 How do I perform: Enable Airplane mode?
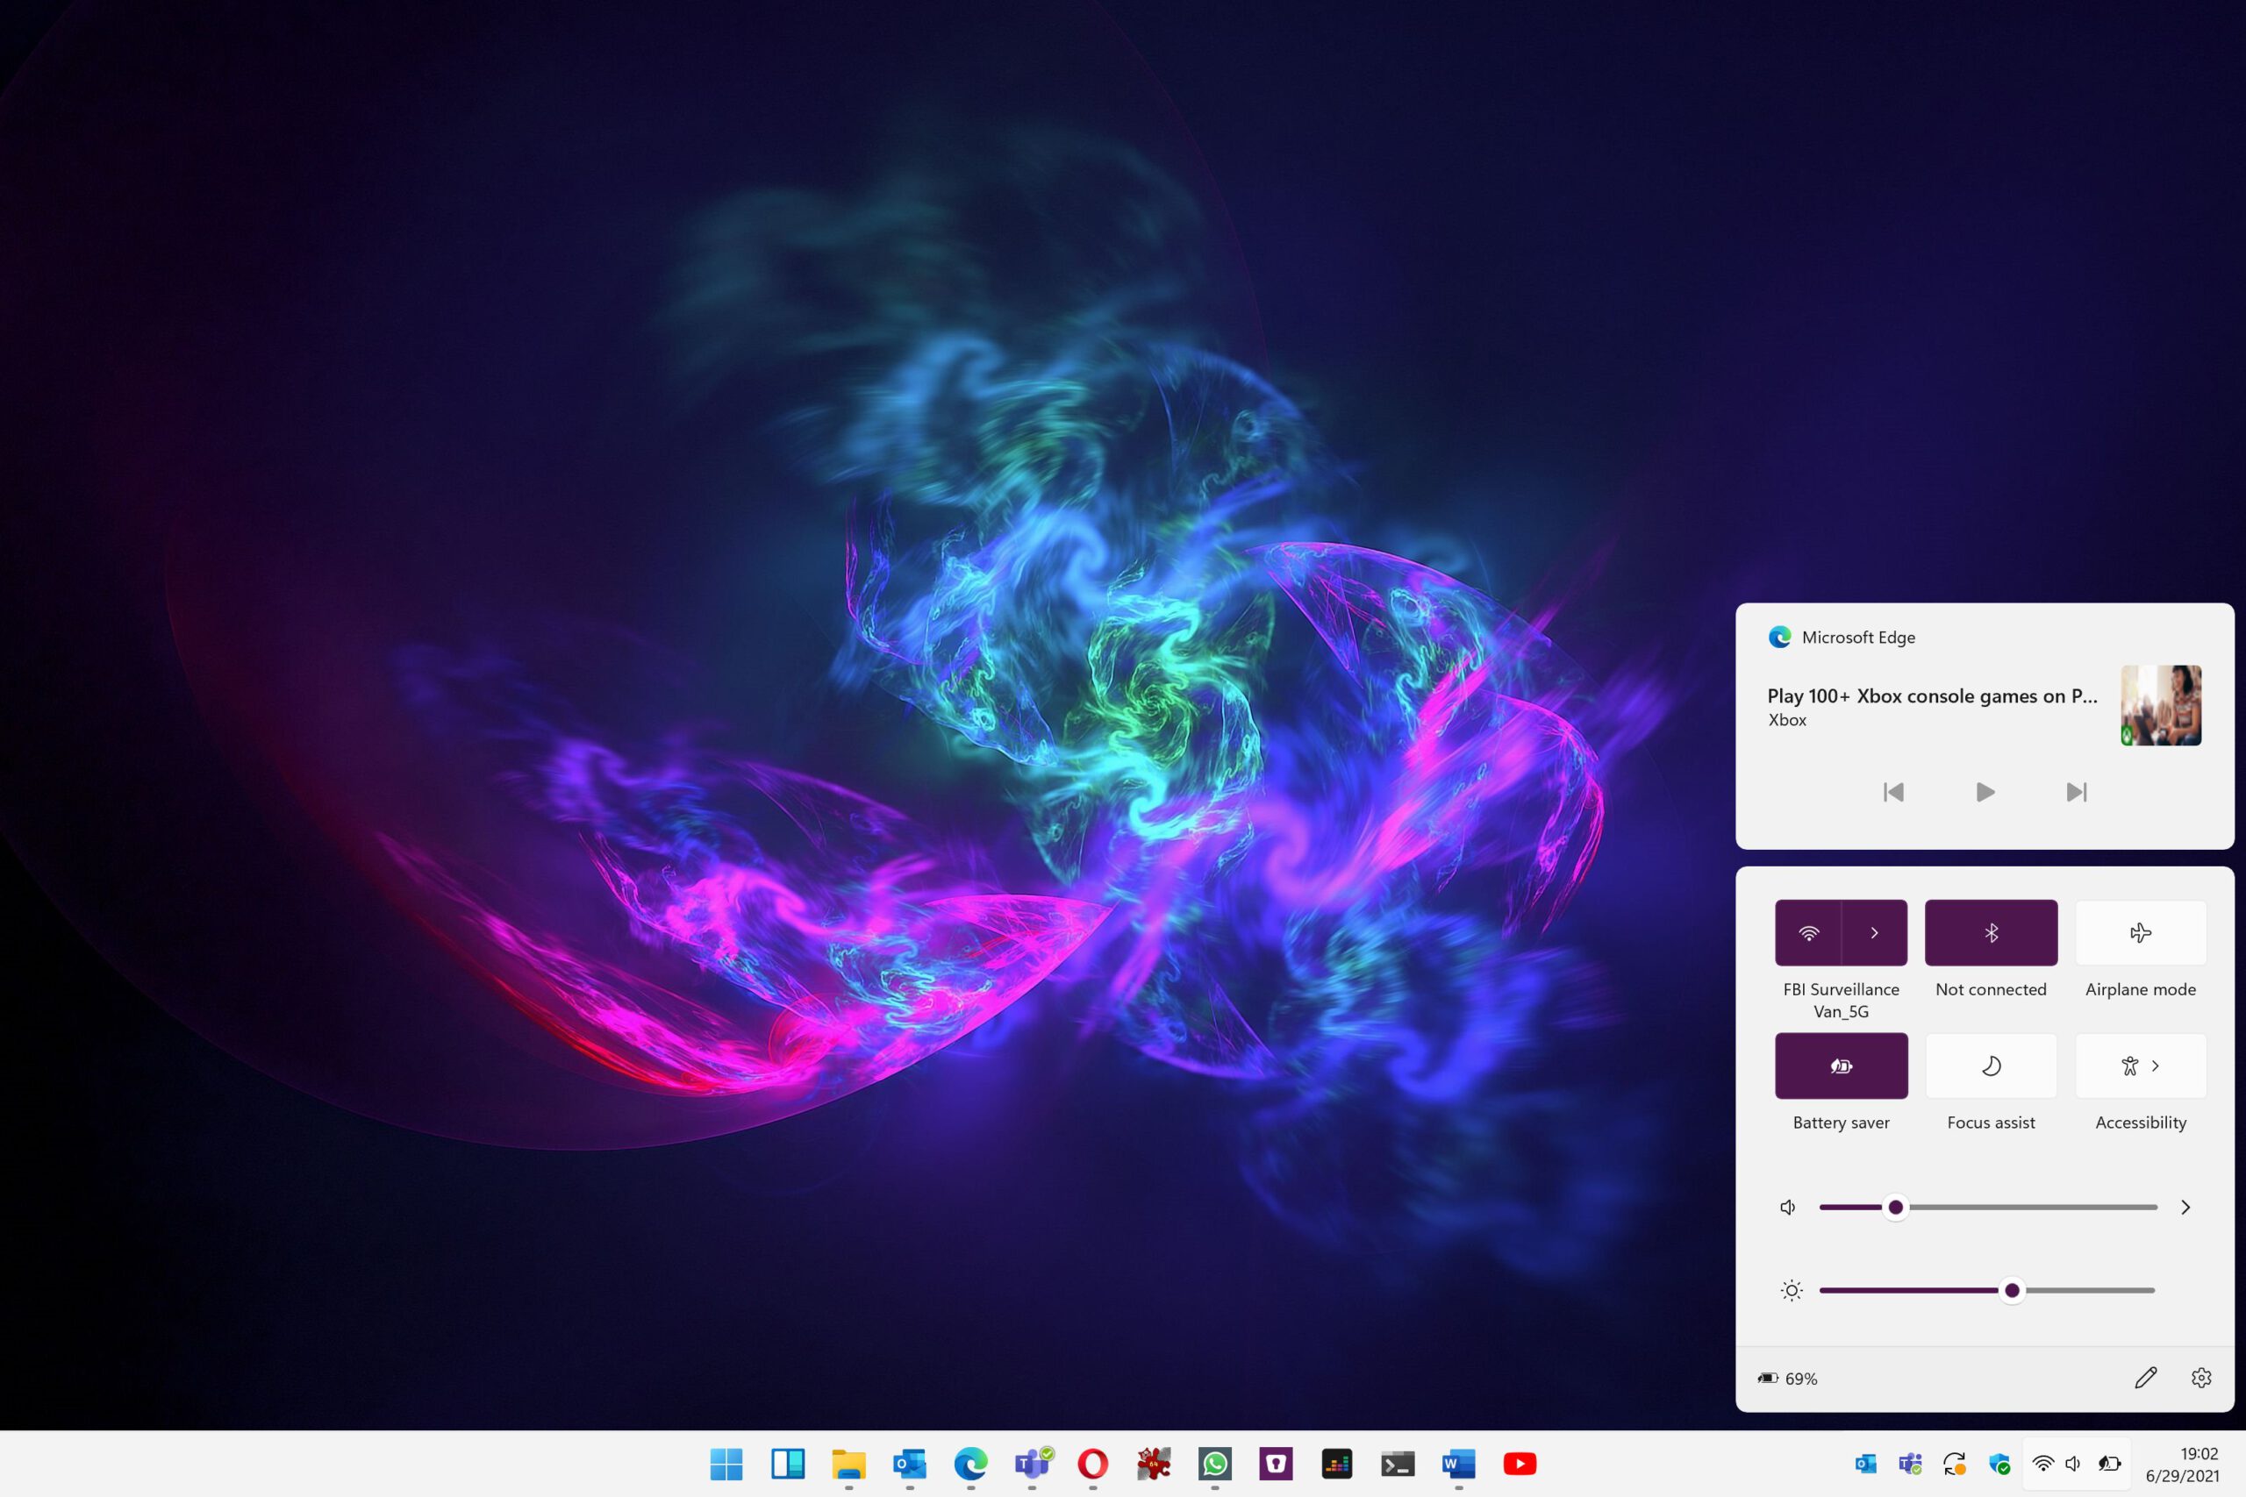tap(2140, 933)
